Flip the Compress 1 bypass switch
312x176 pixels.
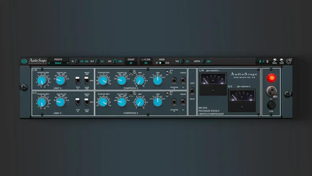tap(183, 80)
